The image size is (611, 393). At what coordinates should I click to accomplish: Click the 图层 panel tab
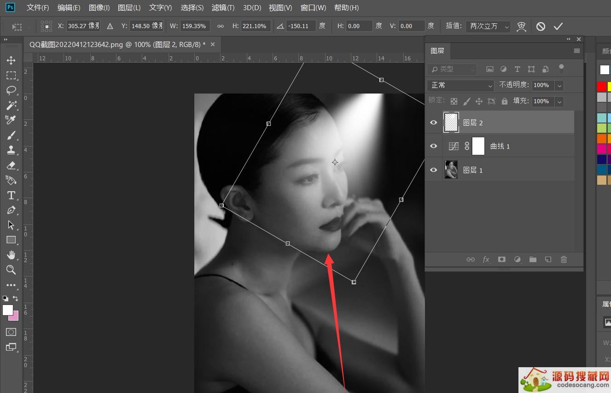click(437, 51)
